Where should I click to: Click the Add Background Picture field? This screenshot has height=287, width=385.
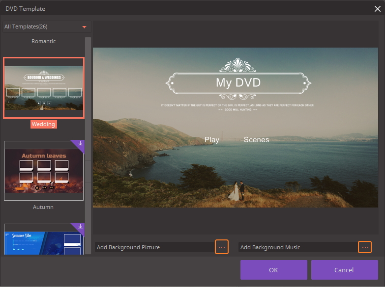pos(155,247)
